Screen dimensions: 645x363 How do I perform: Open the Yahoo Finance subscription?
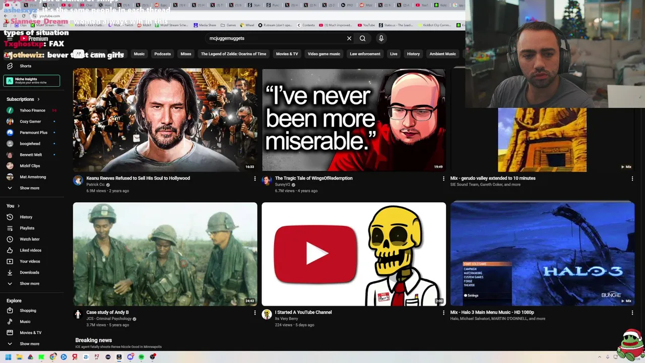point(32,110)
